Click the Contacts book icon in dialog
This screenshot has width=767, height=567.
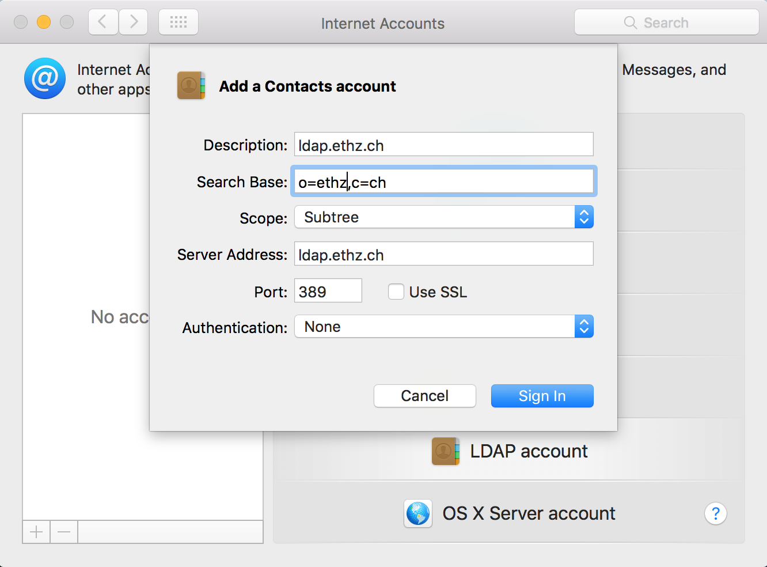[x=191, y=86]
